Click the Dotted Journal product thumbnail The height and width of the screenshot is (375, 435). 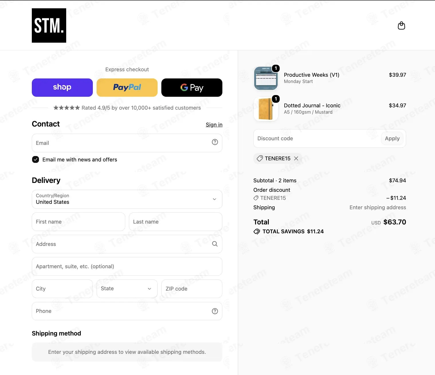[x=266, y=109]
